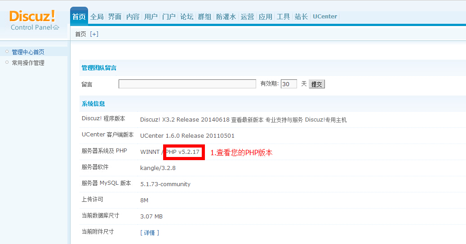The image size is (466, 244).
Task: Open the 论坛 tab
Action: tap(186, 17)
